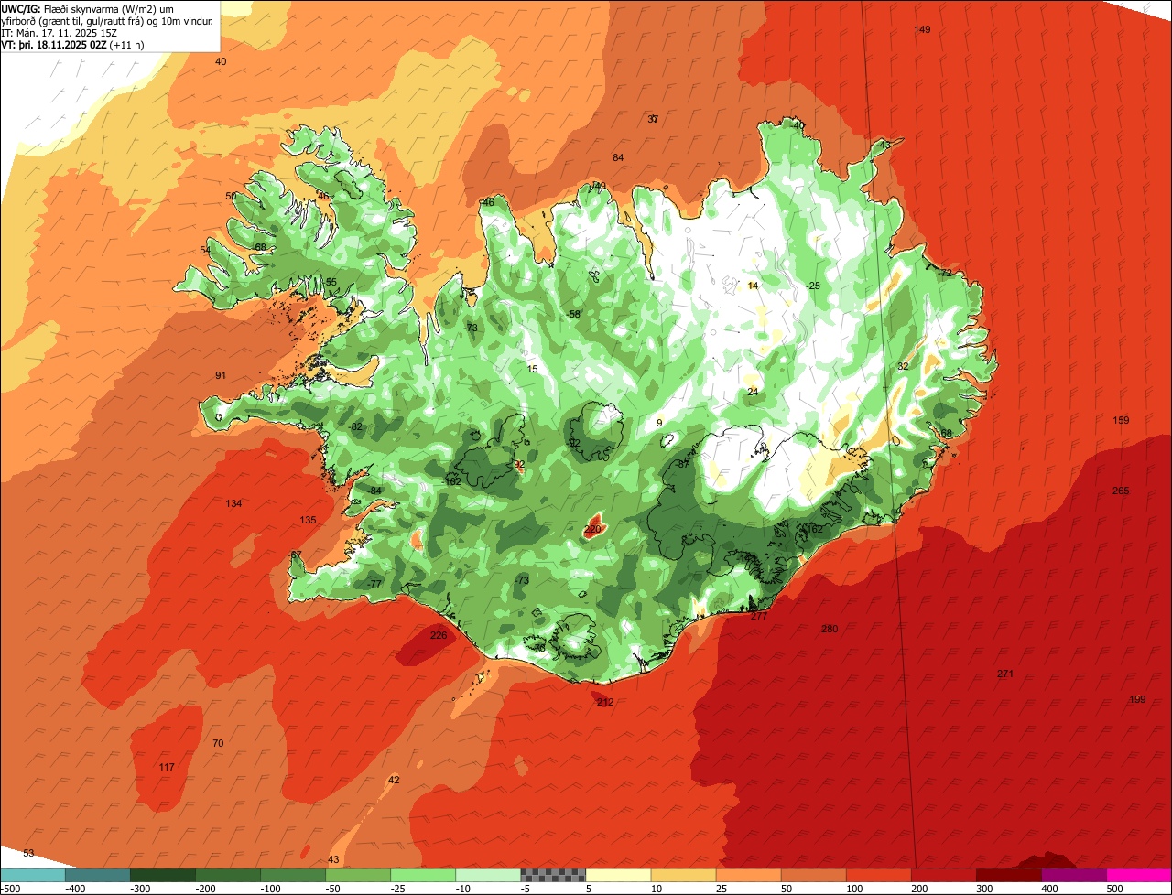Click the map value 91
This screenshot has width=1172, height=895.
221,375
